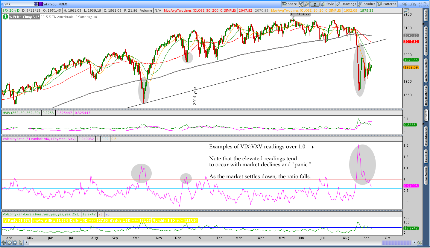Toggle the price axis scale icon
The height and width of the screenshot is (248, 430).
coord(406,11)
